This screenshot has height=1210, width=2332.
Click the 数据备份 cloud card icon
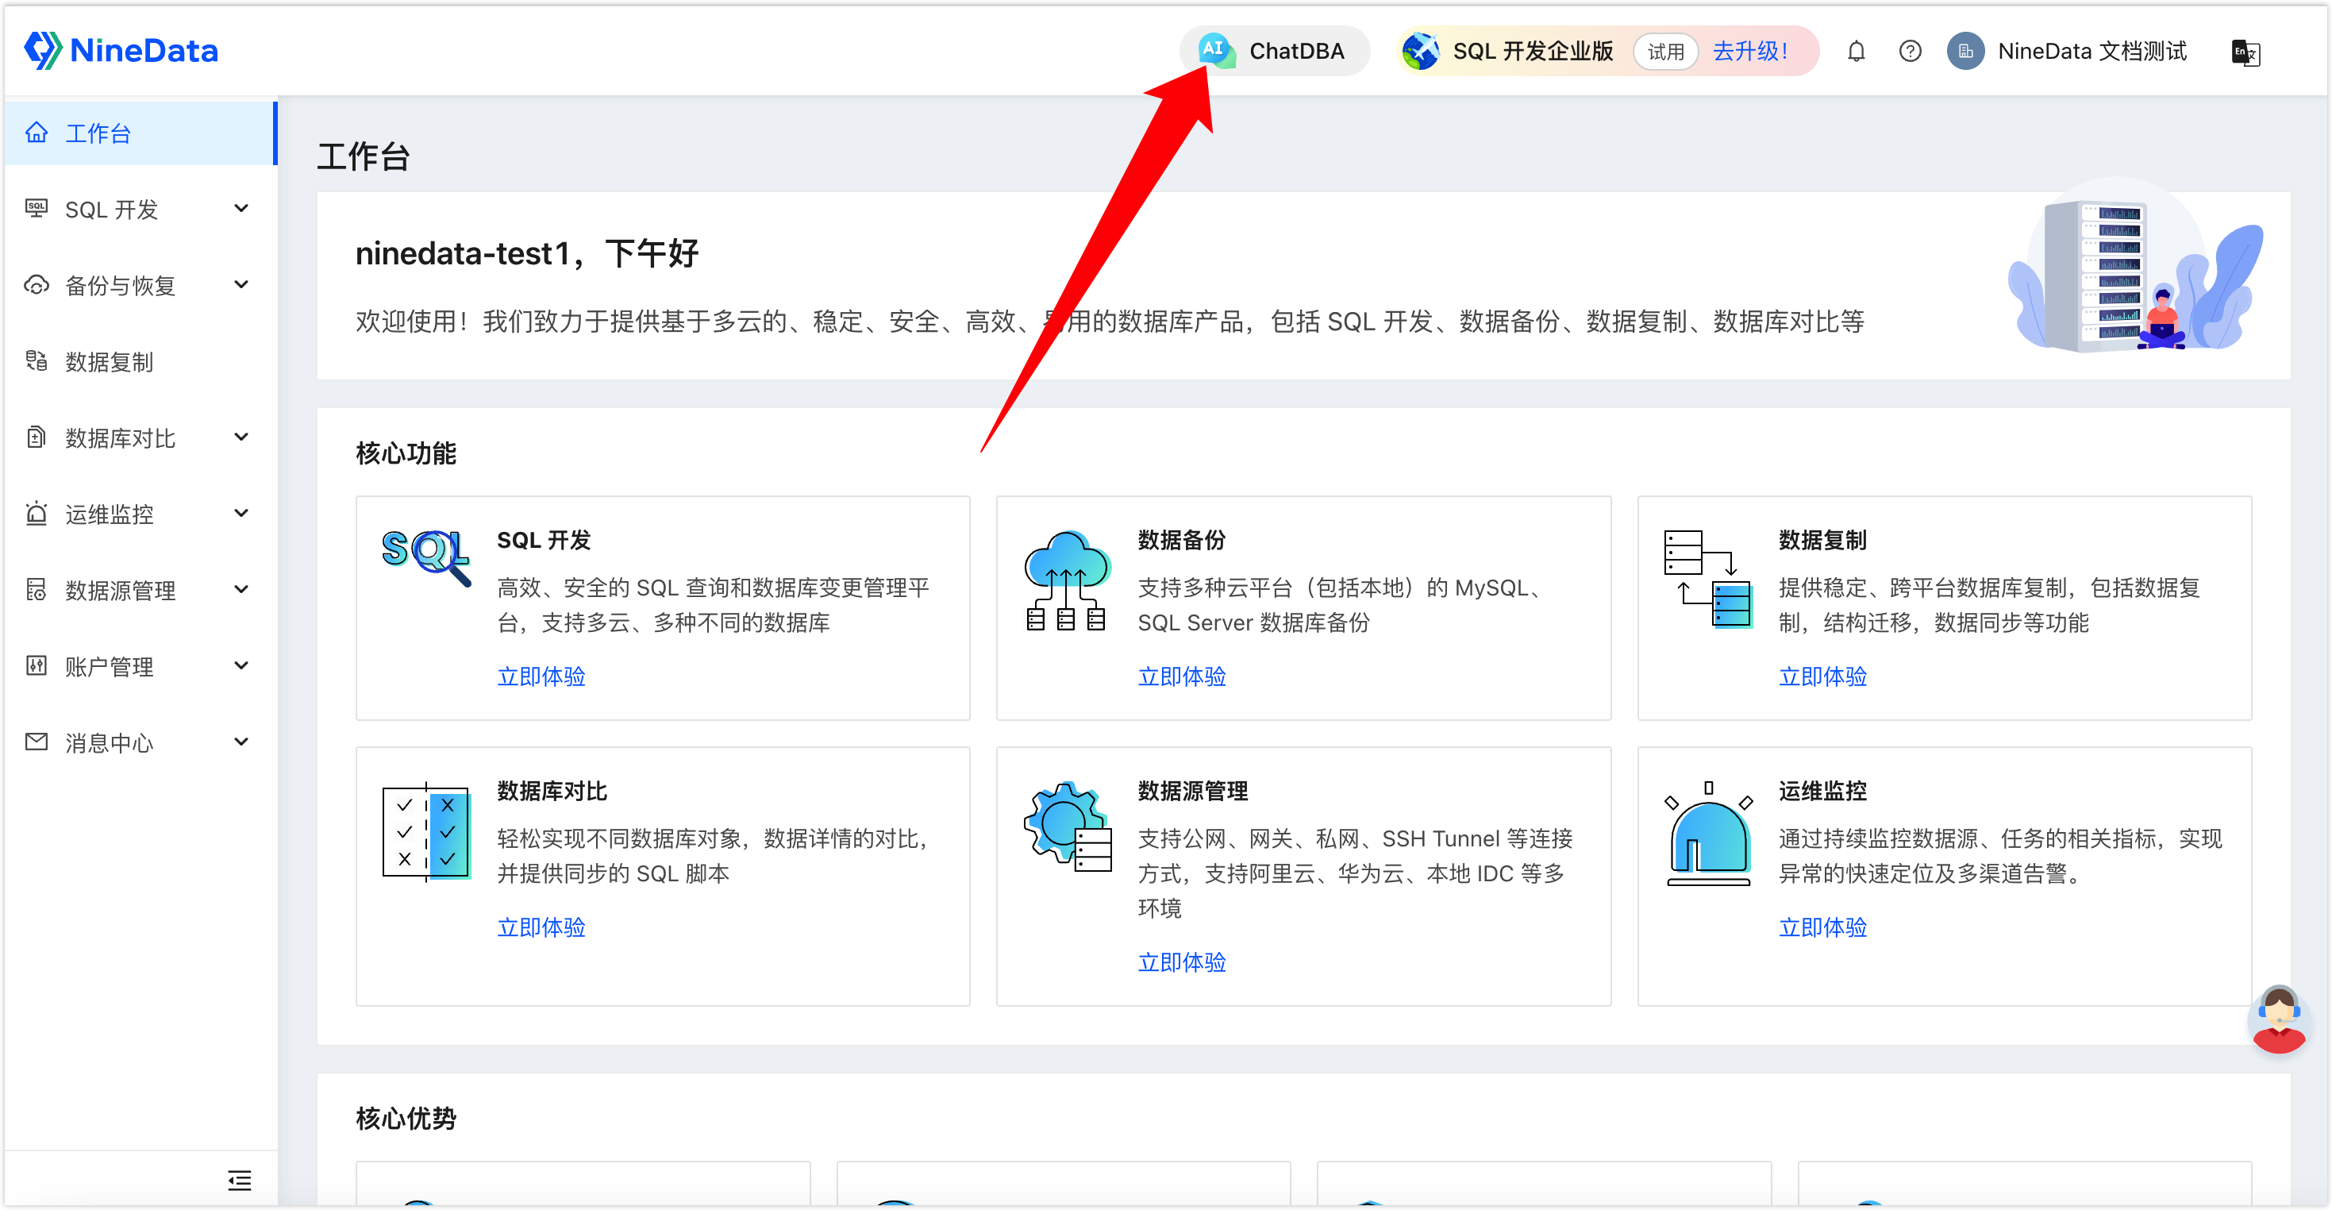[1068, 580]
